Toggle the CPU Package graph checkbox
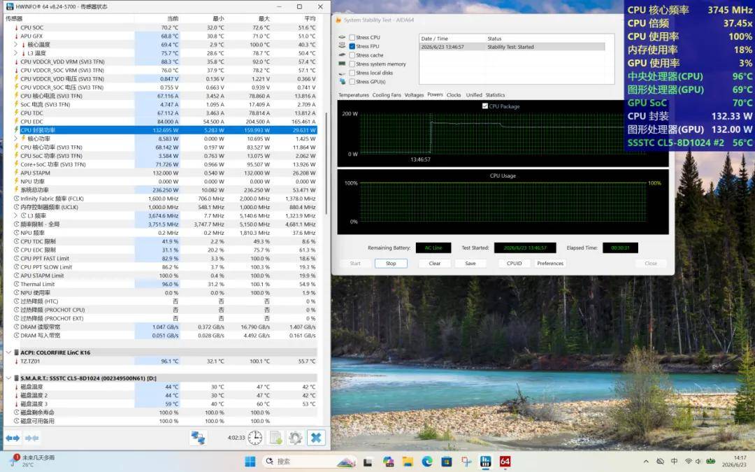 pyautogui.click(x=485, y=106)
